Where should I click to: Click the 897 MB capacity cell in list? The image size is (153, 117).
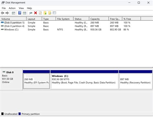pyautogui.click(x=95, y=26)
